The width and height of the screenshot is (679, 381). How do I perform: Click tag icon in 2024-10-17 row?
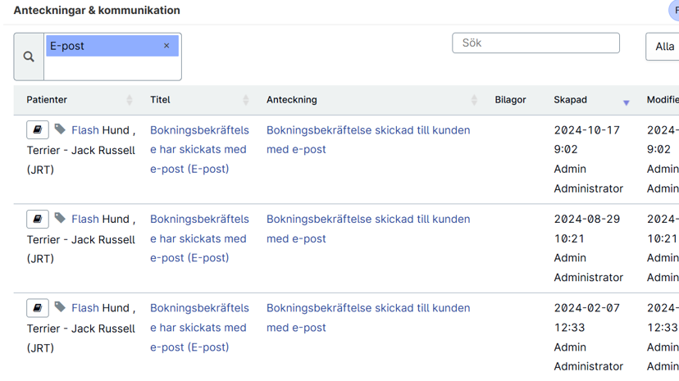(60, 129)
